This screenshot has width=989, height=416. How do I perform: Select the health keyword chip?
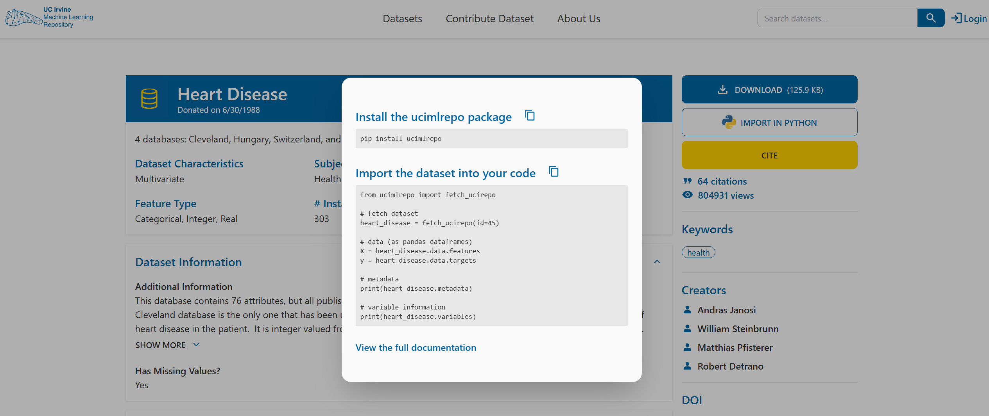[698, 252]
